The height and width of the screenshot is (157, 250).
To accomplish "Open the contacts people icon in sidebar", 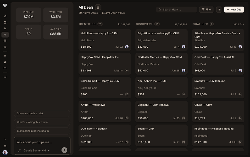I will (5, 47).
